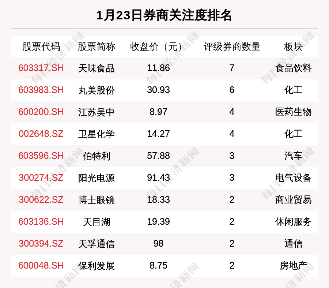Click broker count 7 for 天味食品
329x288 pixels.
click(232, 68)
